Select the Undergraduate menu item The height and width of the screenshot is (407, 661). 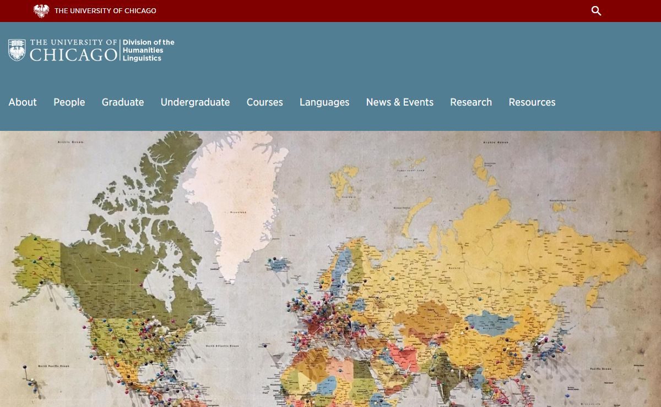(195, 102)
